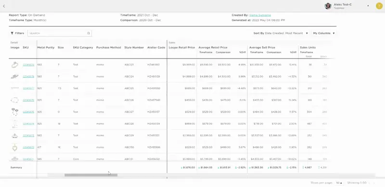This screenshot has height=187, width=385.
Task: Click the horizontal table scrollbar thumb
Action: point(91,175)
